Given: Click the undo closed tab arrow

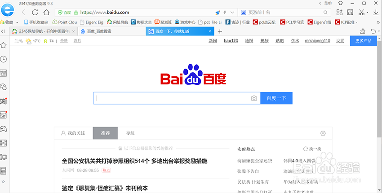Looking at the screenshot, I should pos(373,31).
